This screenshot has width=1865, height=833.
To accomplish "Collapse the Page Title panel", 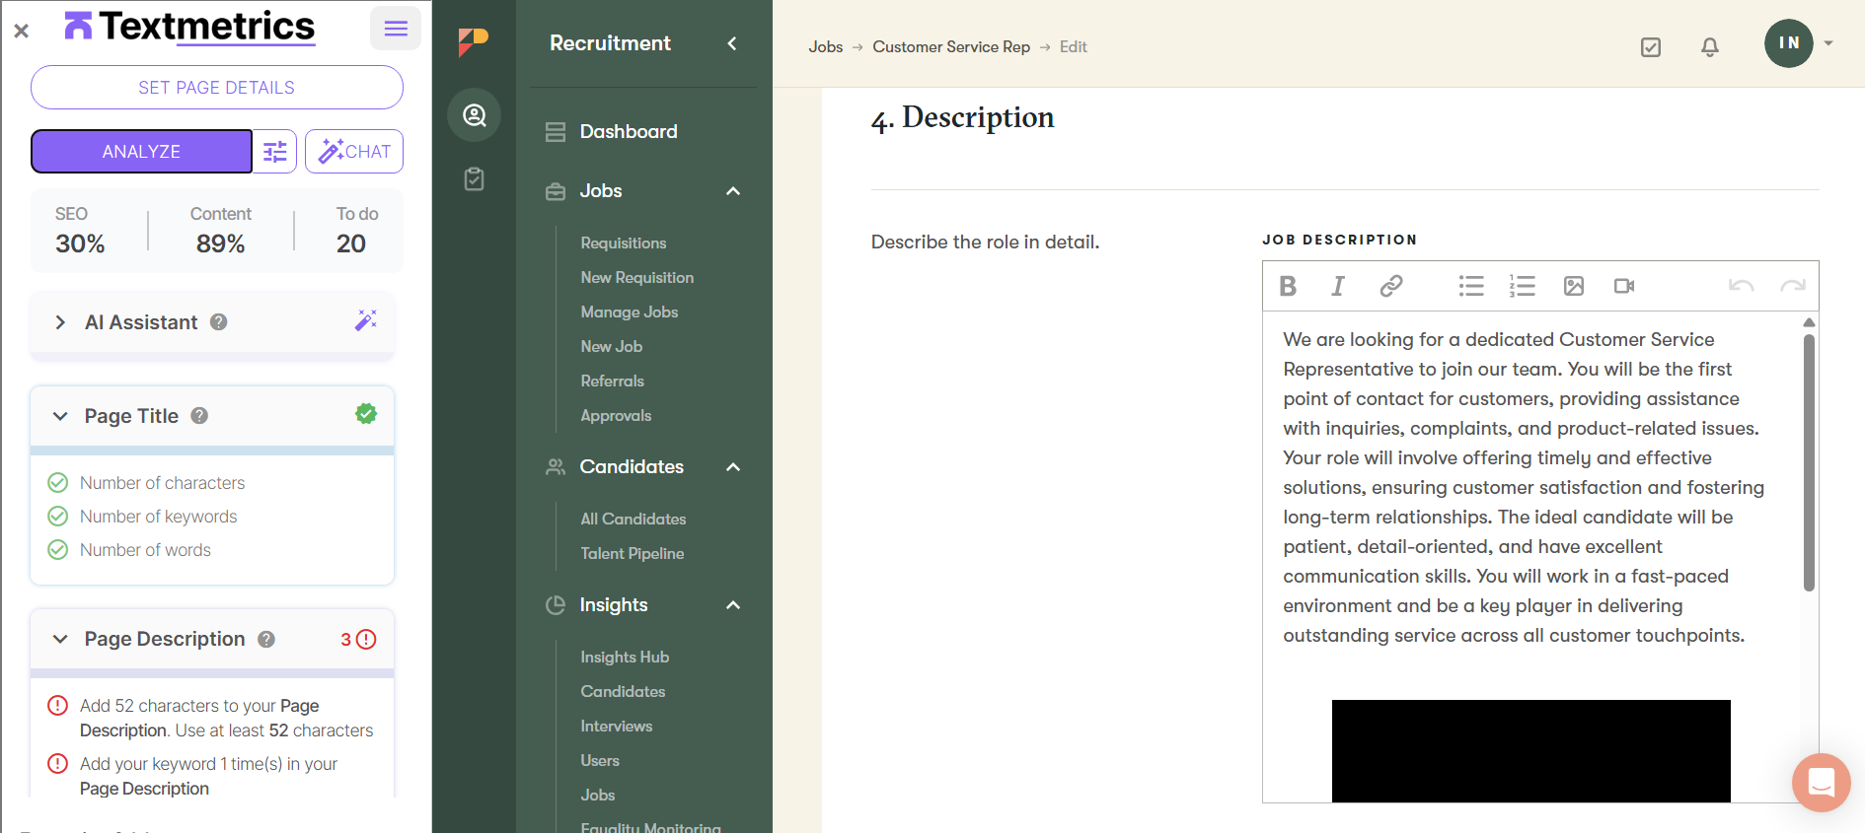I will (60, 416).
